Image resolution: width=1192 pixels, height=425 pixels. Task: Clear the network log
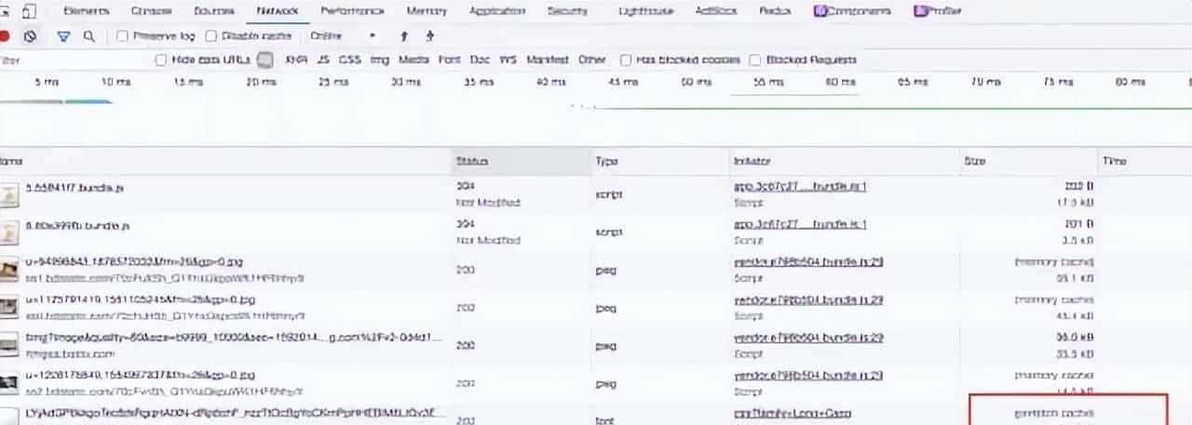(x=30, y=36)
